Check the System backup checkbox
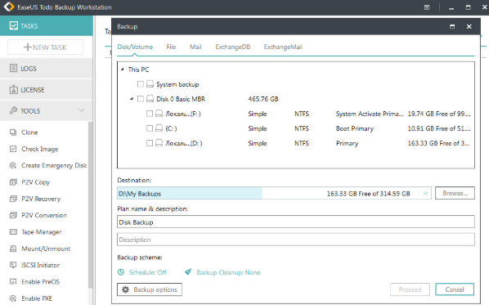489x305 pixels. click(x=141, y=84)
